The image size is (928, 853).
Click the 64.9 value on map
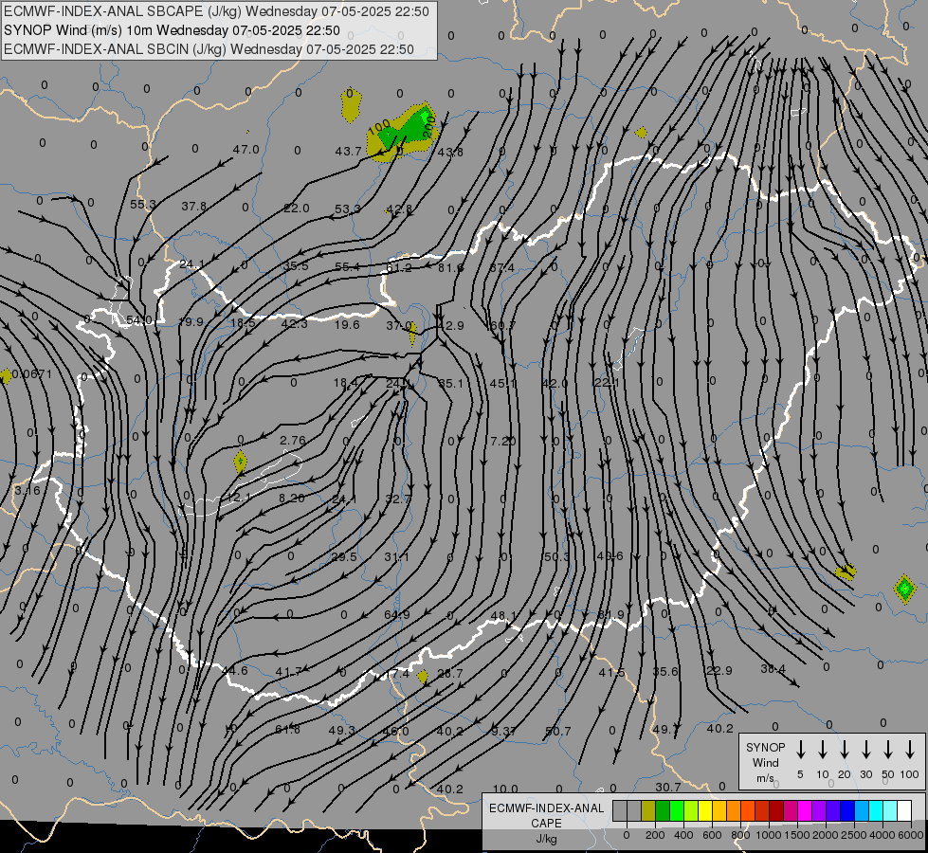396,614
